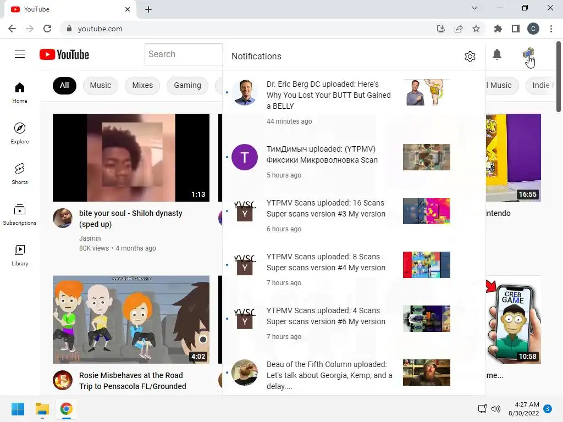Click Beau notification video thumbnail

click(426, 373)
